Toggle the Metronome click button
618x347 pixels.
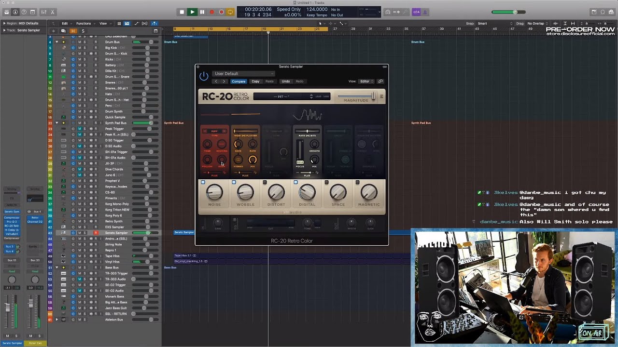pyautogui.click(x=425, y=12)
